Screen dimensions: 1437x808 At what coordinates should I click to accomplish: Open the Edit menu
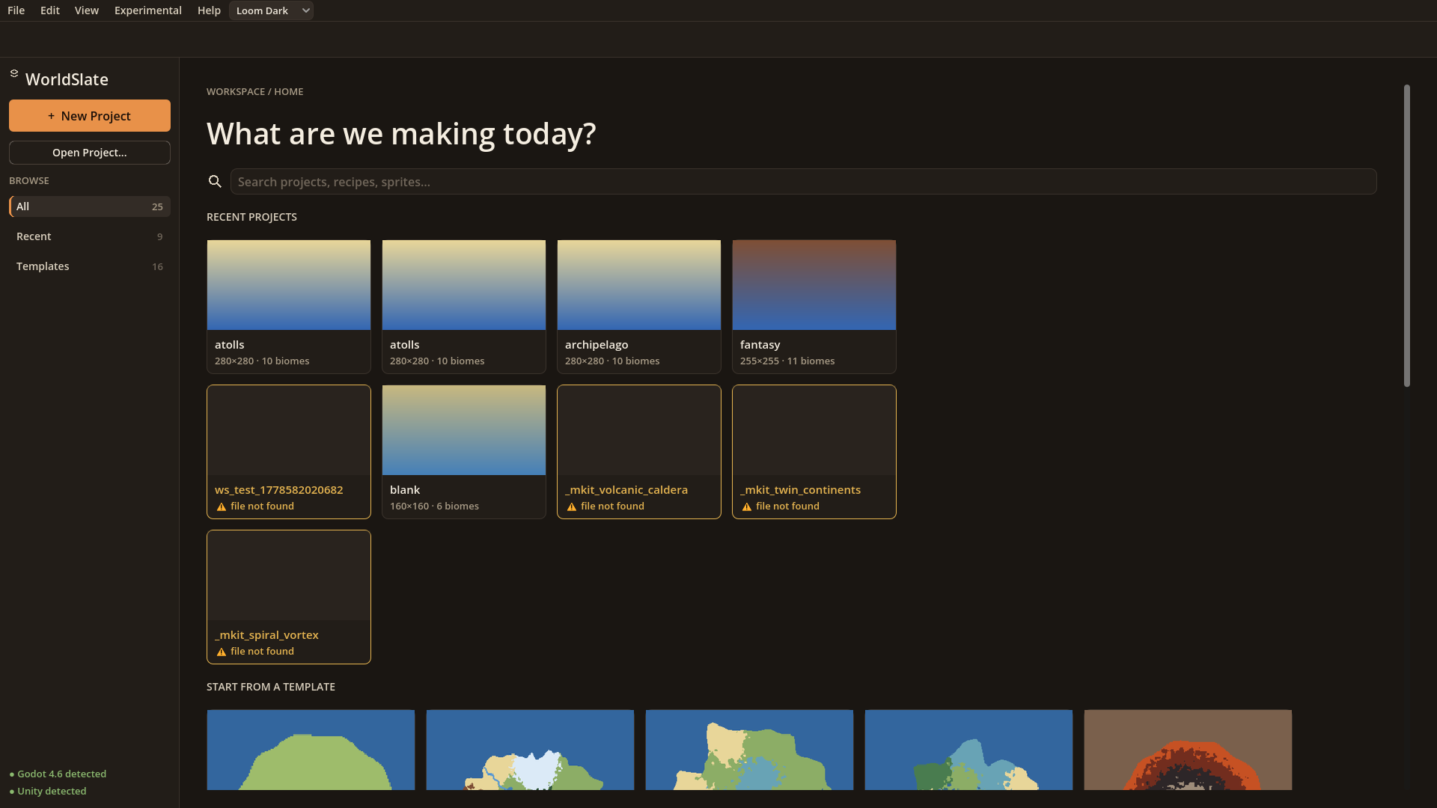(50, 10)
